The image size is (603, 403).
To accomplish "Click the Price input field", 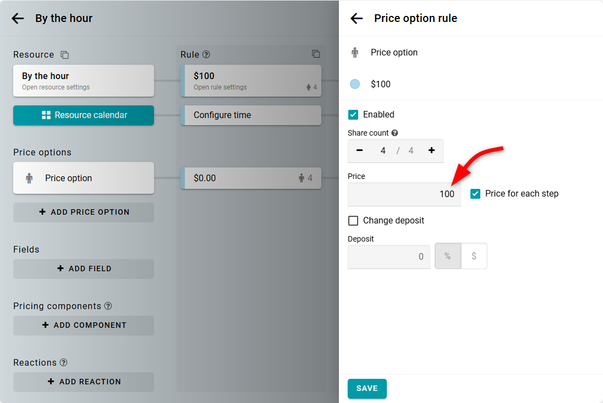I will (x=404, y=194).
